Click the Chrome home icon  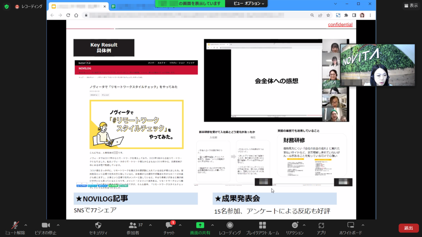pos(76,15)
